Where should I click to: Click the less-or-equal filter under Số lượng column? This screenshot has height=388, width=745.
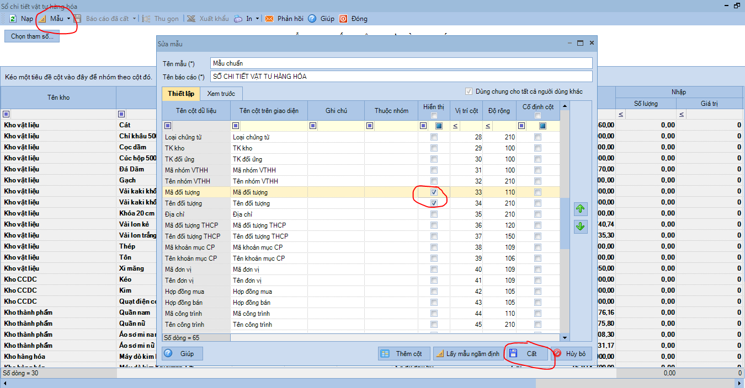coord(621,115)
